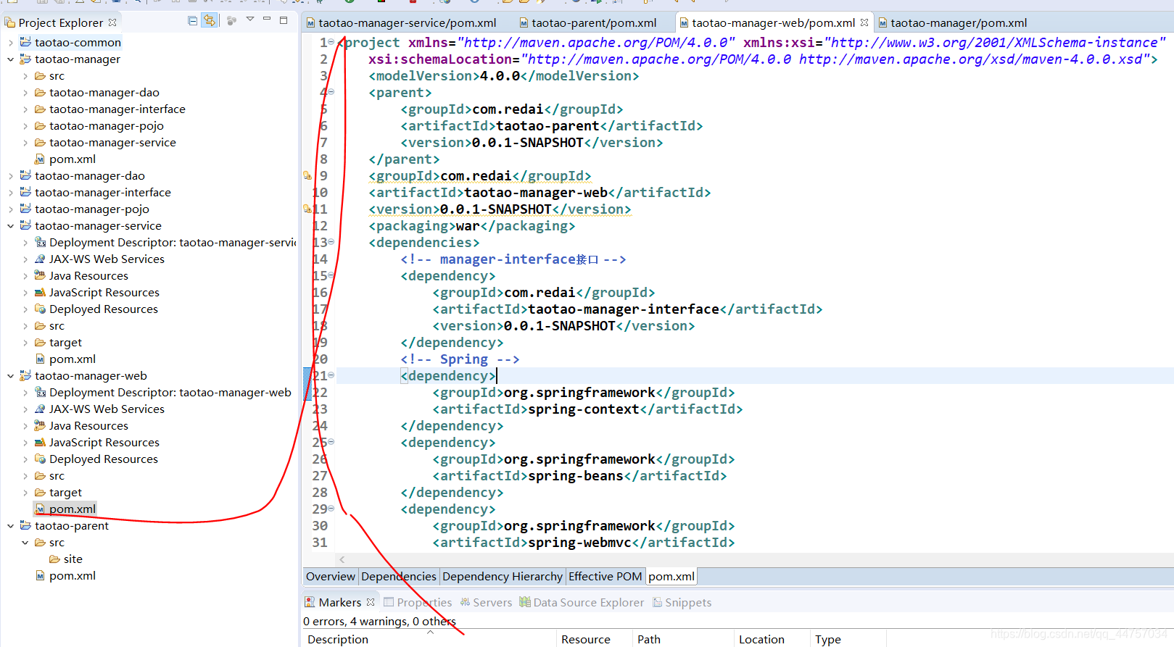This screenshot has width=1174, height=647.
Task: Click Deployed Resources icon under taotao-manager-web
Action: (41, 459)
